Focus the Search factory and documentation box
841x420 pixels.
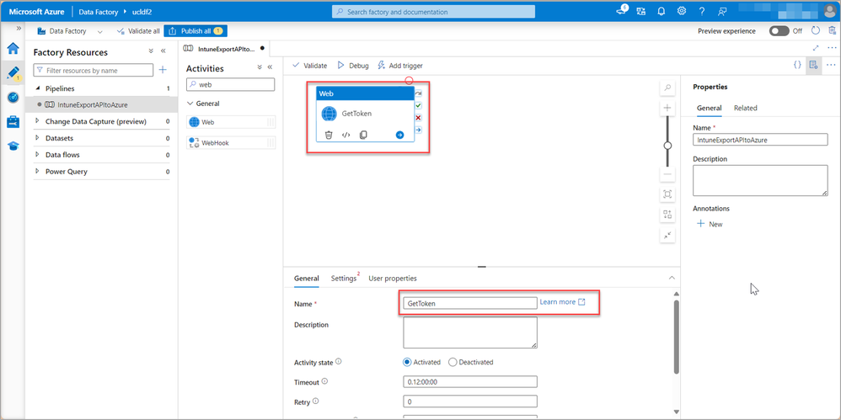[433, 11]
